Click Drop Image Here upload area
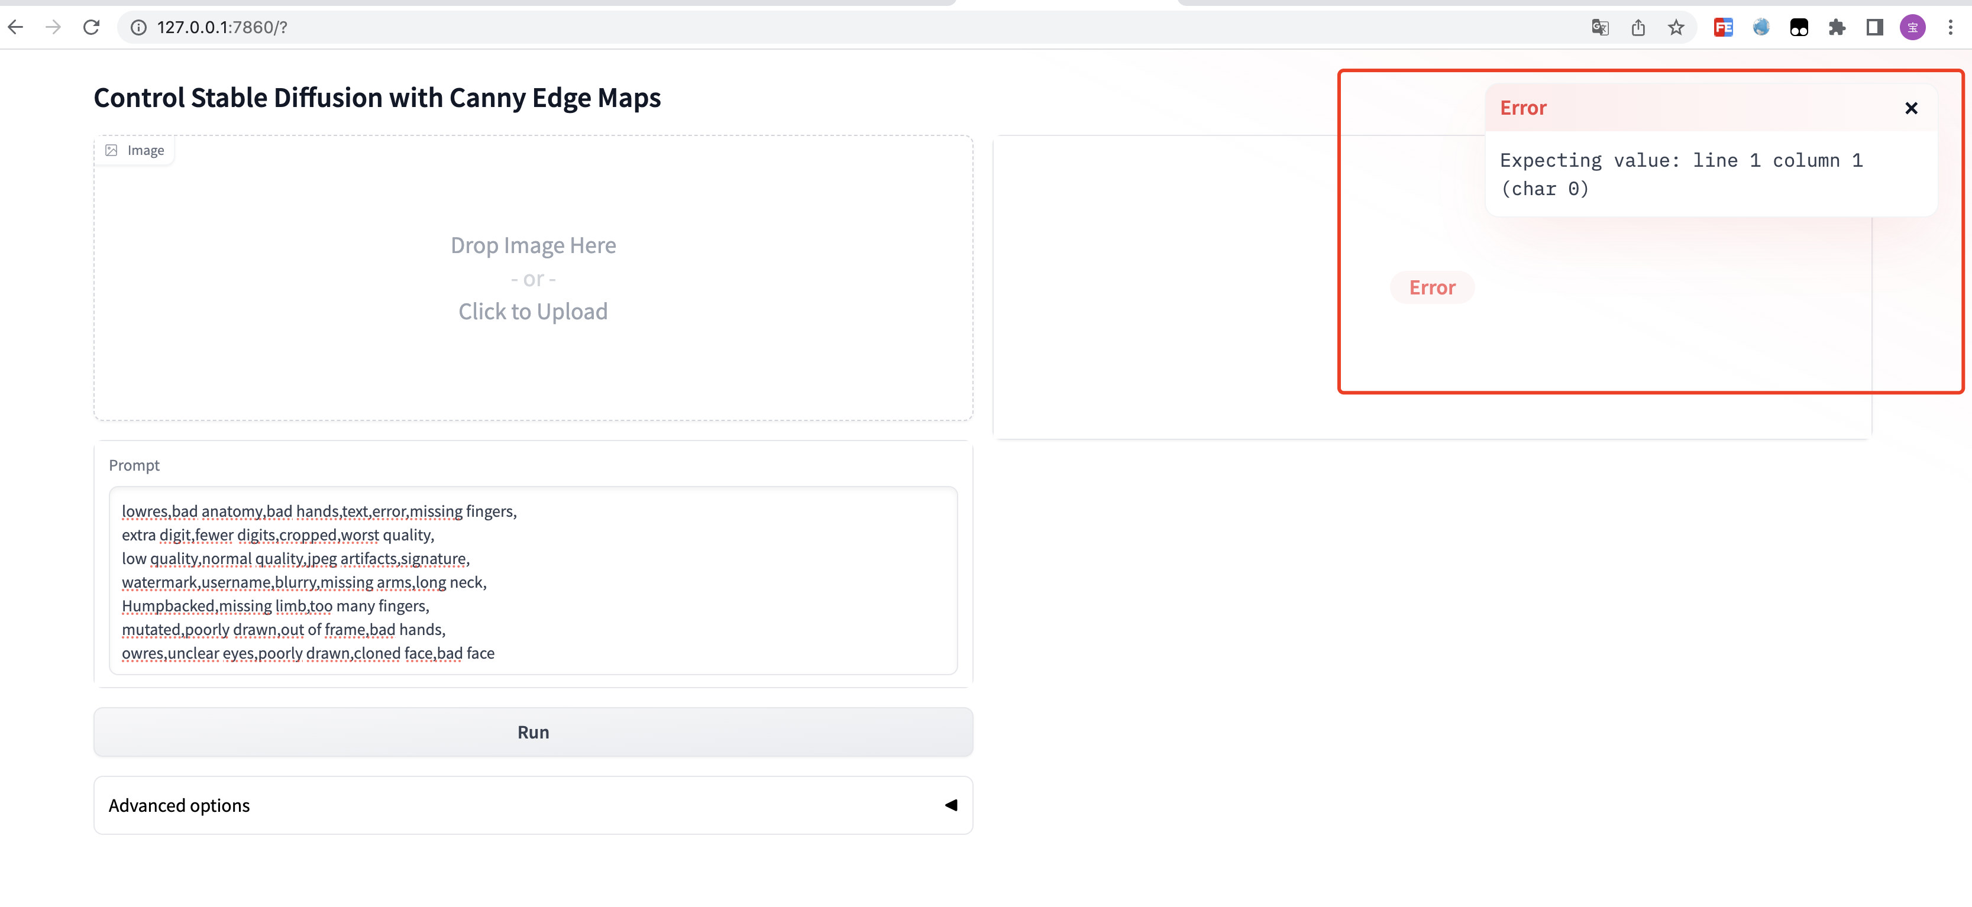 coord(533,278)
